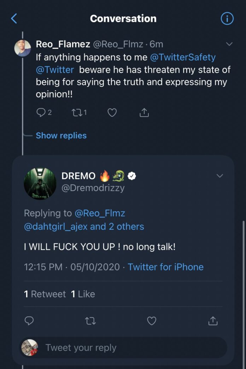
Task: Open the @Reo_Flmz replying-to link
Action: coord(100,213)
